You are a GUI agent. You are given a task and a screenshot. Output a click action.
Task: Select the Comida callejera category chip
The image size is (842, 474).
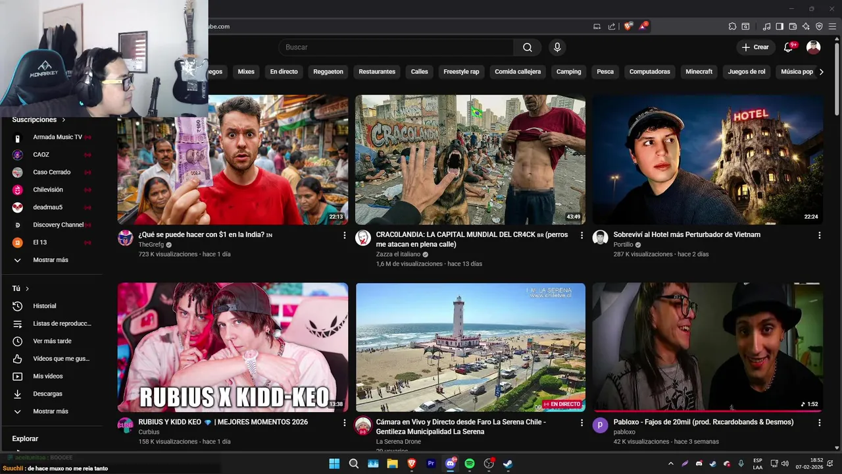tap(518, 72)
